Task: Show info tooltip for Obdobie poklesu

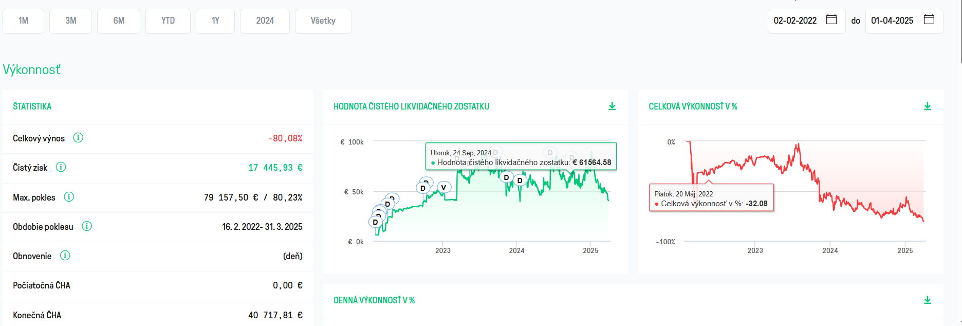Action: (x=87, y=226)
